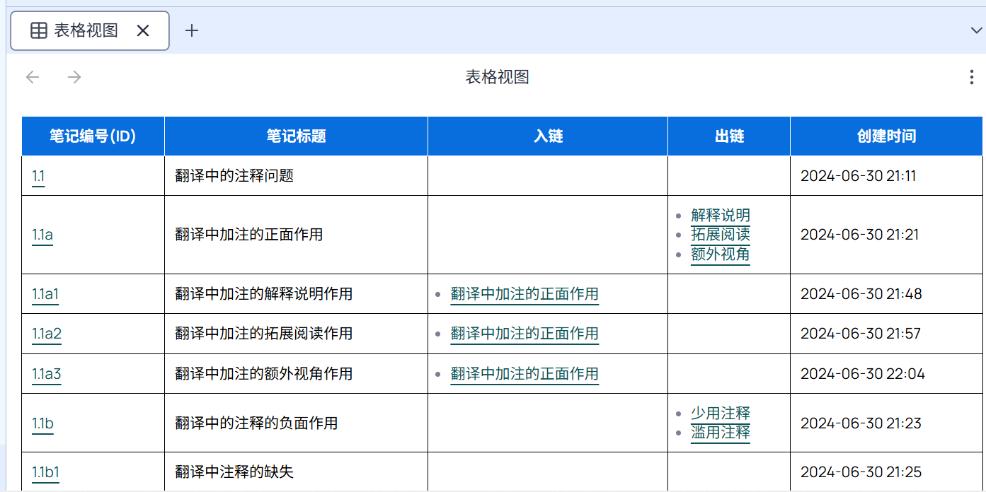Open backlink in the 1.1a2 row
The width and height of the screenshot is (986, 492).
coord(524,334)
